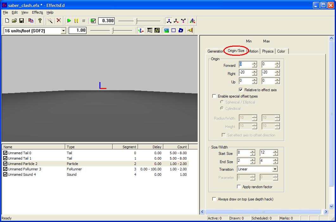The height and width of the screenshot is (222, 336).
Task: Delete using the red X icon
Action: [x=59, y=21]
